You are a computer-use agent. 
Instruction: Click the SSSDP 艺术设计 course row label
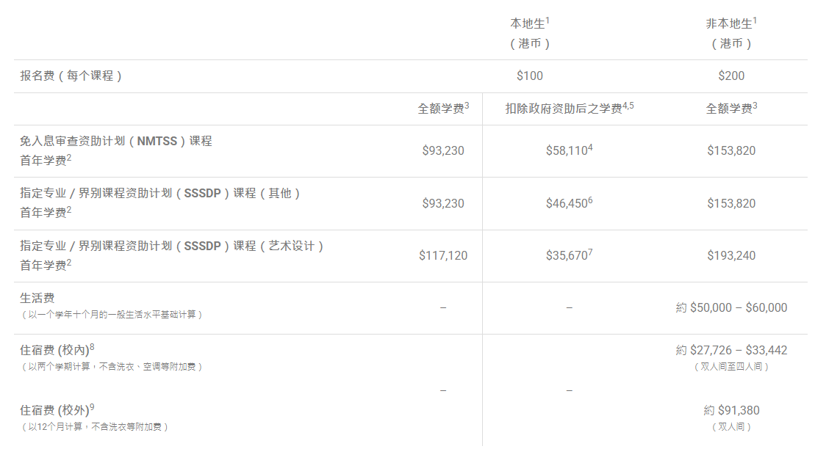tap(172, 246)
